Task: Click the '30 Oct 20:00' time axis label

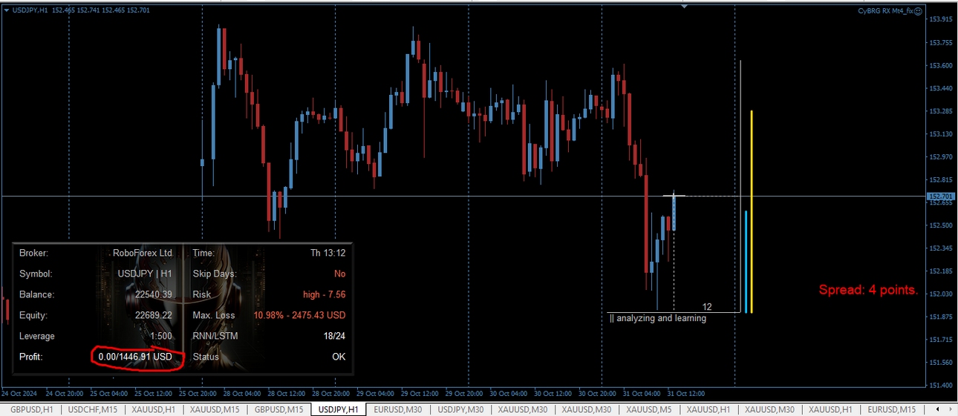Action: tap(597, 394)
